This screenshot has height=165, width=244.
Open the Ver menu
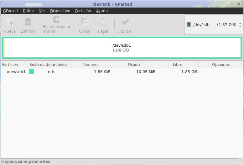coord(42,11)
